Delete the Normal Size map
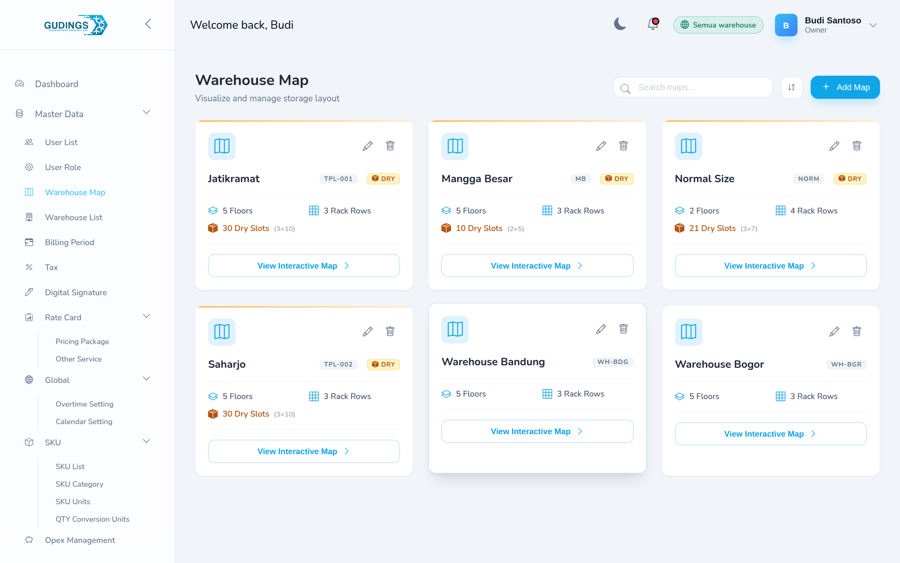This screenshot has height=563, width=900. pyautogui.click(x=857, y=146)
